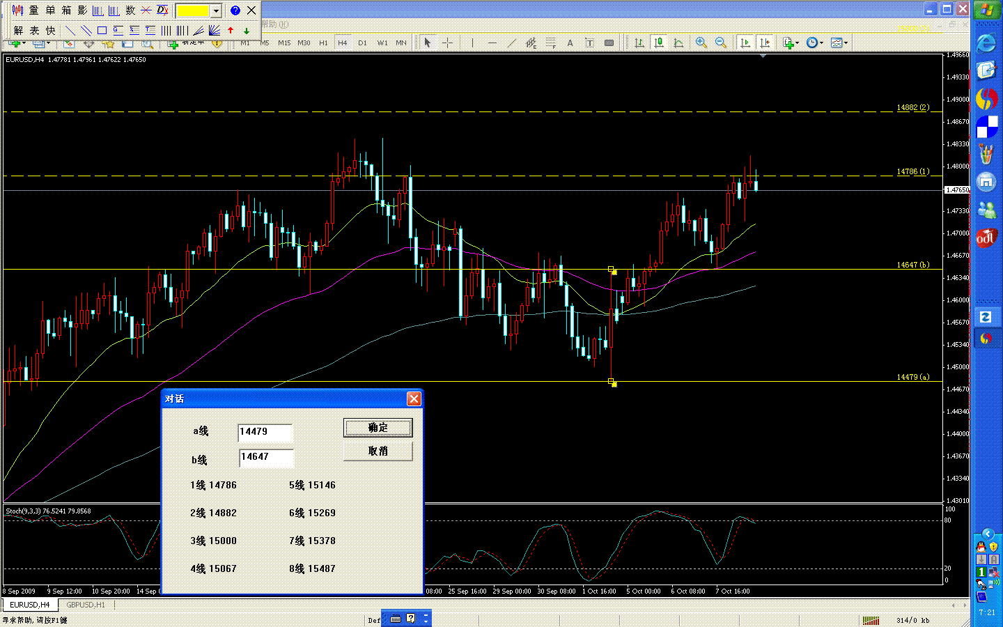Click the yellow color swatch
1003x627 pixels.
click(x=193, y=11)
